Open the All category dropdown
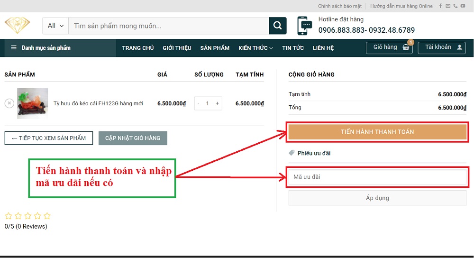 pyautogui.click(x=55, y=26)
